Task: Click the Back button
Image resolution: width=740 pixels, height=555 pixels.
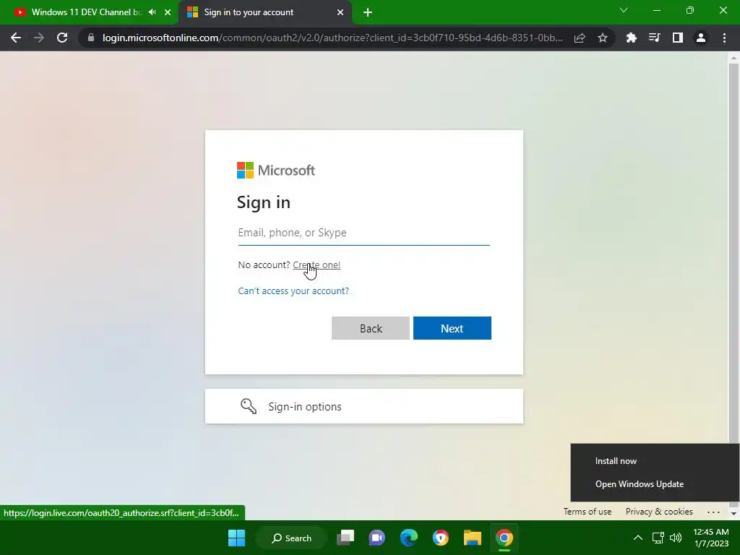Action: 371,328
